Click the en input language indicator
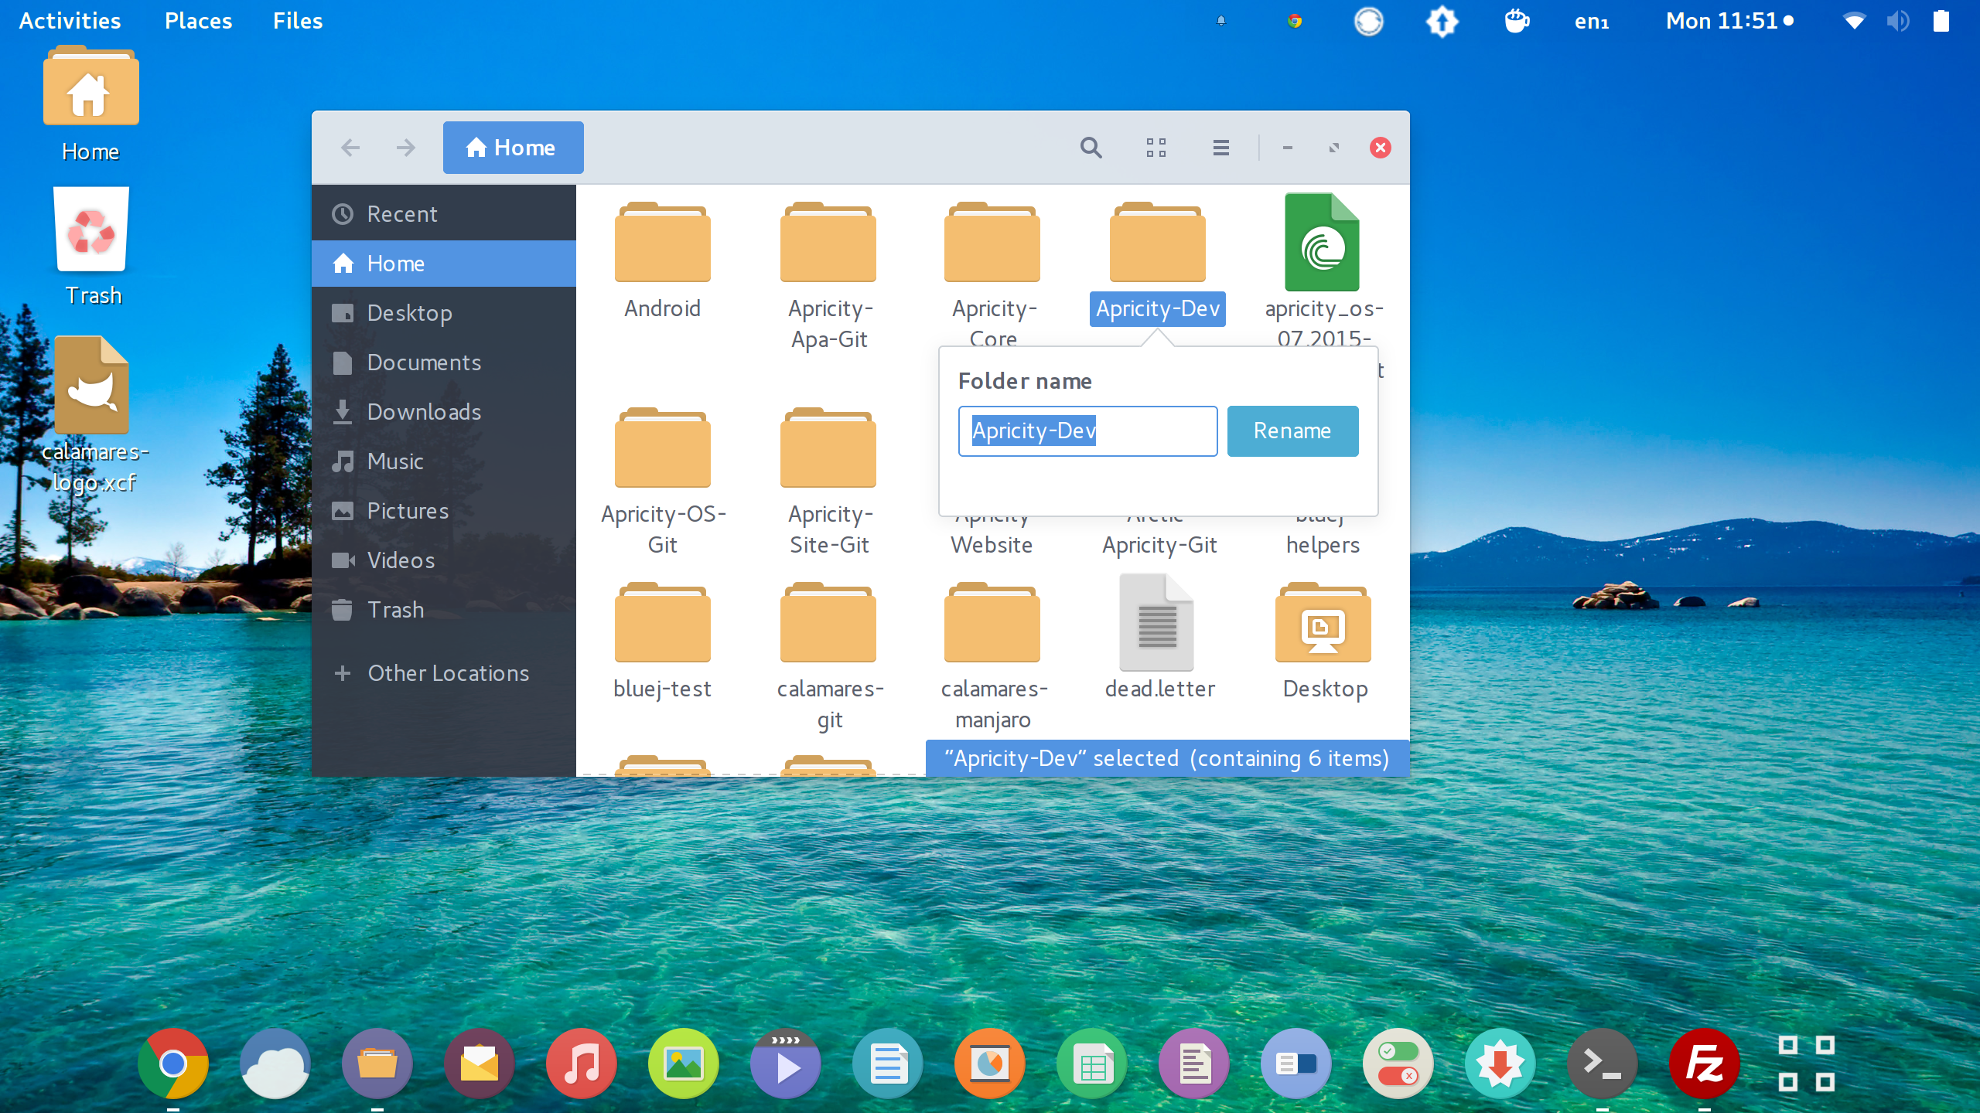The height and width of the screenshot is (1113, 1980). 1591,21
